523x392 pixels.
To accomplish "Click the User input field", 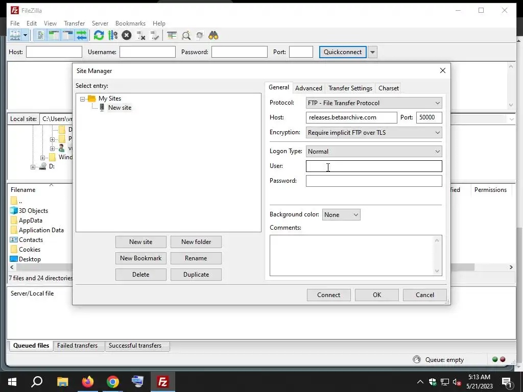I will click(374, 166).
